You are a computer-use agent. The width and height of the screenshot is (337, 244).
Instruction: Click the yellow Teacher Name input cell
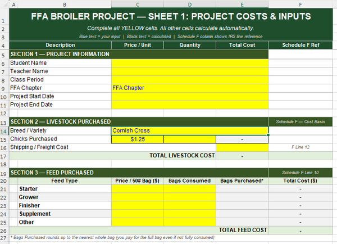(190, 71)
